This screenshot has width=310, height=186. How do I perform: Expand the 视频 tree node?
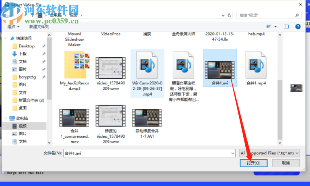tap(8, 126)
